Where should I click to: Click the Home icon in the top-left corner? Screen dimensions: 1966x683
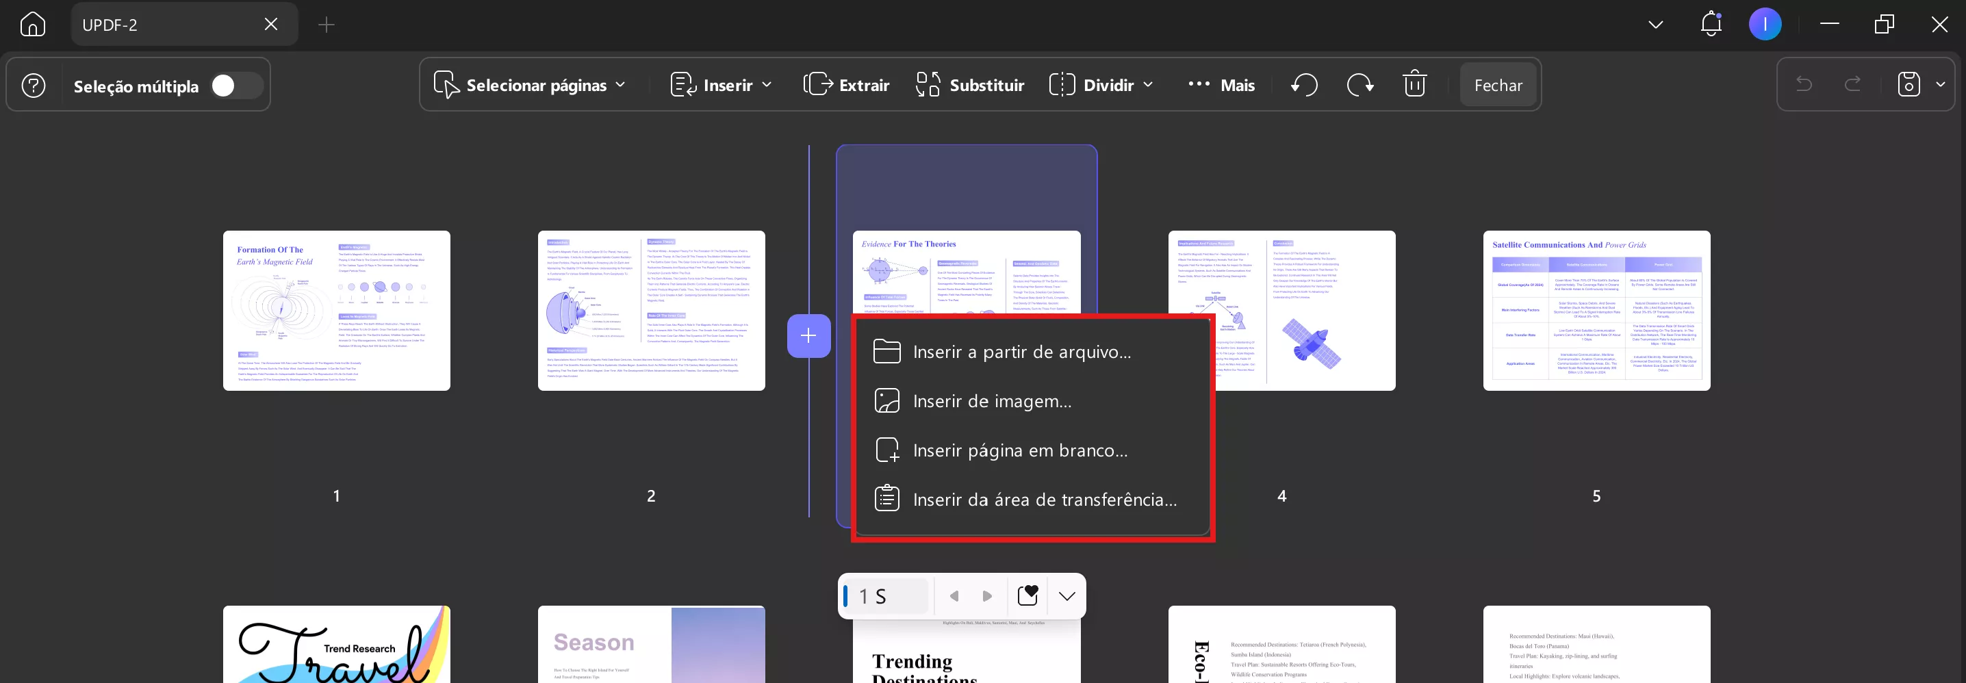[x=32, y=24]
